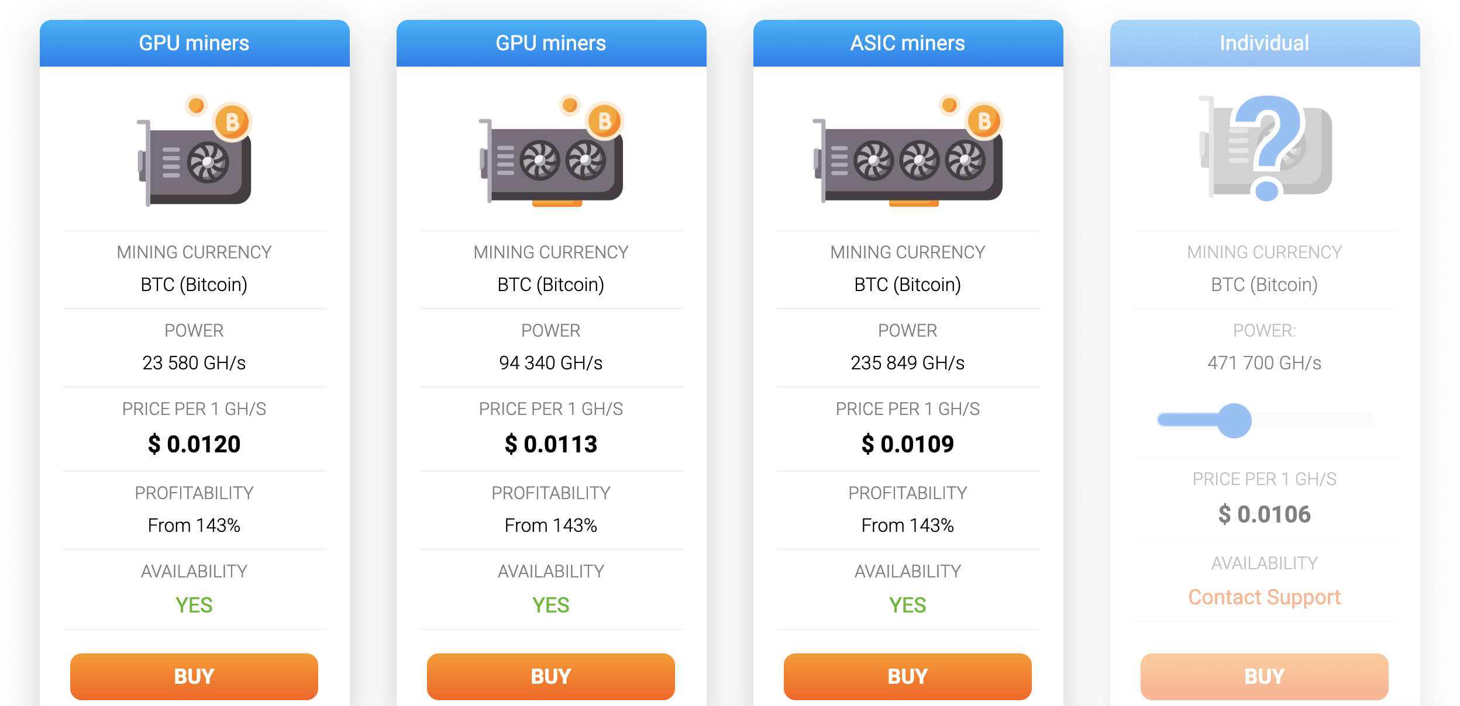Click the $ 0.0120 price value
Image resolution: width=1460 pixels, height=706 pixels.
tap(194, 444)
